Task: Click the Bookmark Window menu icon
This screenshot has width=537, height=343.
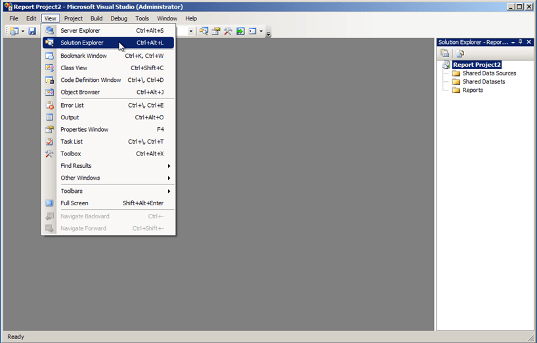Action: click(49, 56)
